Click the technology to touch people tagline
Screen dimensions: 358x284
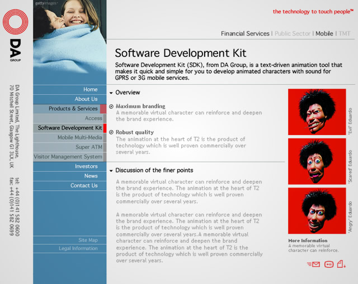(x=313, y=12)
